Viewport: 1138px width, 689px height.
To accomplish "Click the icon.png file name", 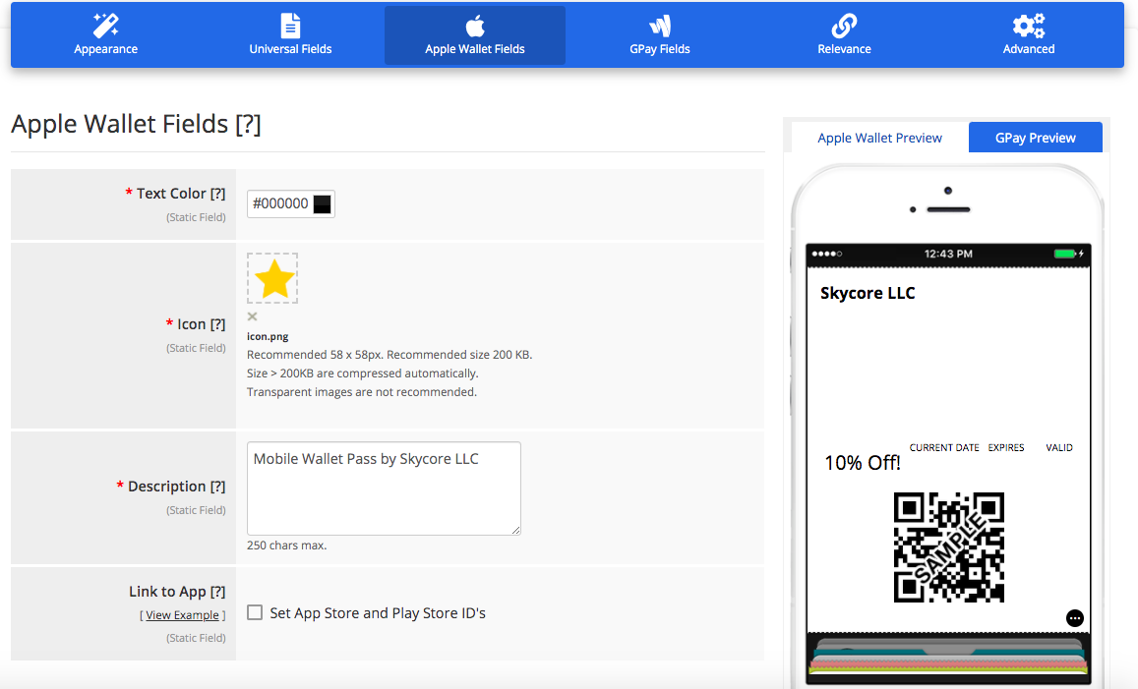I will click(268, 336).
